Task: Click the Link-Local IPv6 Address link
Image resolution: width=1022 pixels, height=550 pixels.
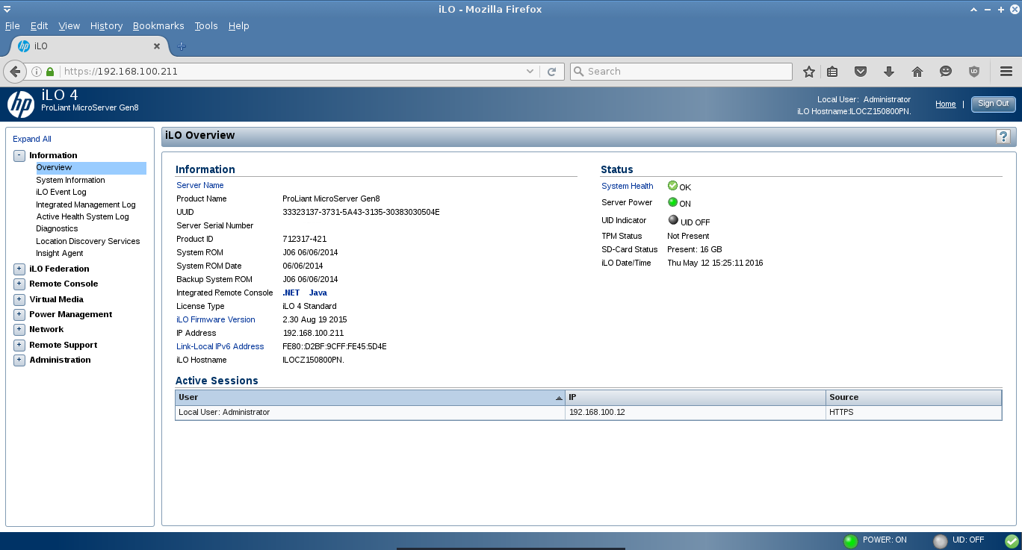Action: 220,346
